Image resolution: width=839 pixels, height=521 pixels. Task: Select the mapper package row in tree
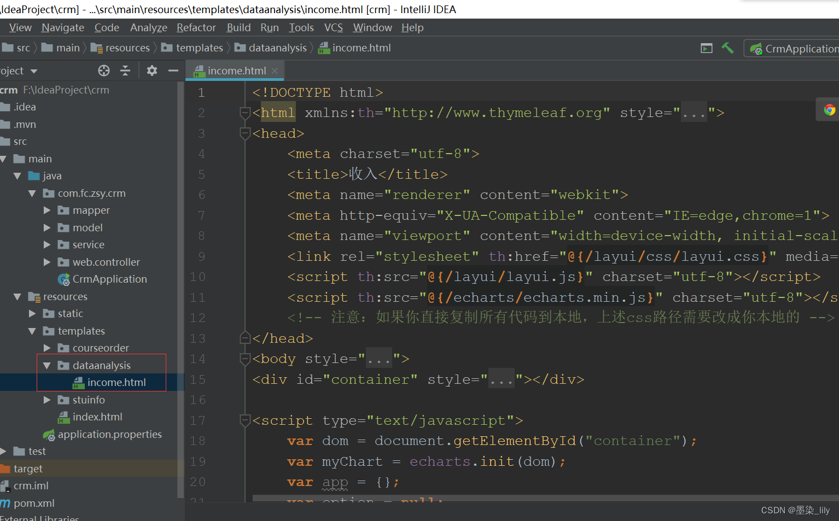click(91, 210)
